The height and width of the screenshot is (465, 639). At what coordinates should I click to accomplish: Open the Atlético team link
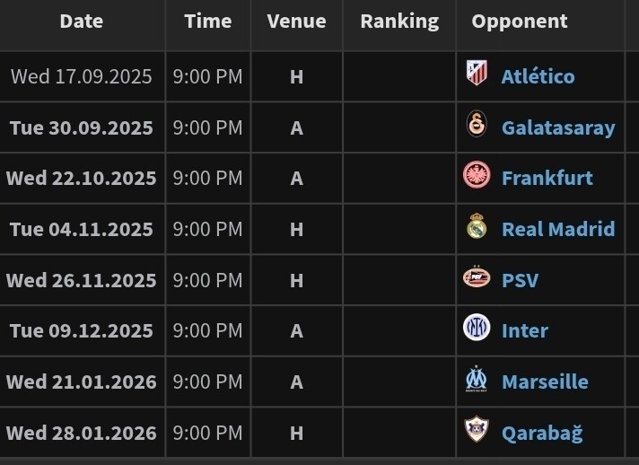pos(538,76)
